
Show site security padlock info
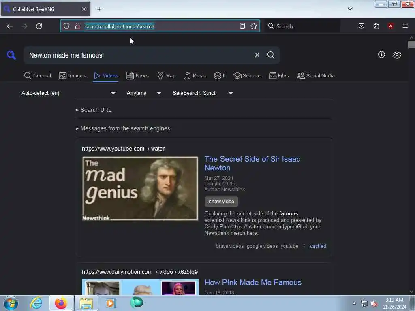click(77, 26)
